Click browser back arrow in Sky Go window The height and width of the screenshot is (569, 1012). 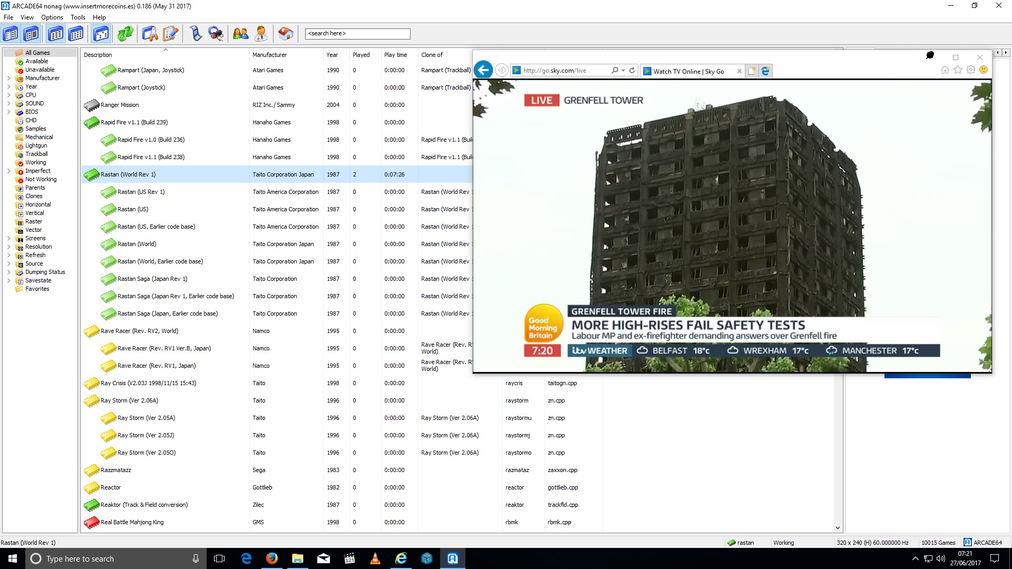point(483,70)
